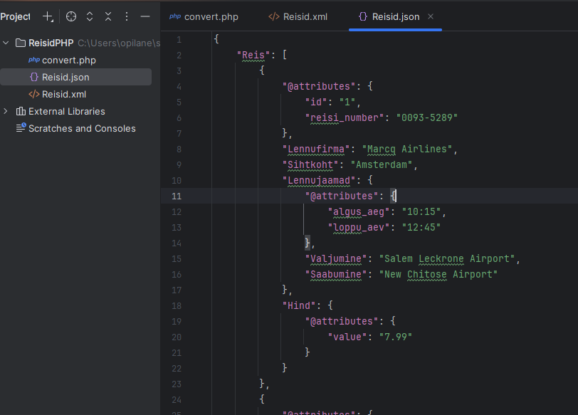Click the Collapse All icon in Project panel

click(x=108, y=16)
